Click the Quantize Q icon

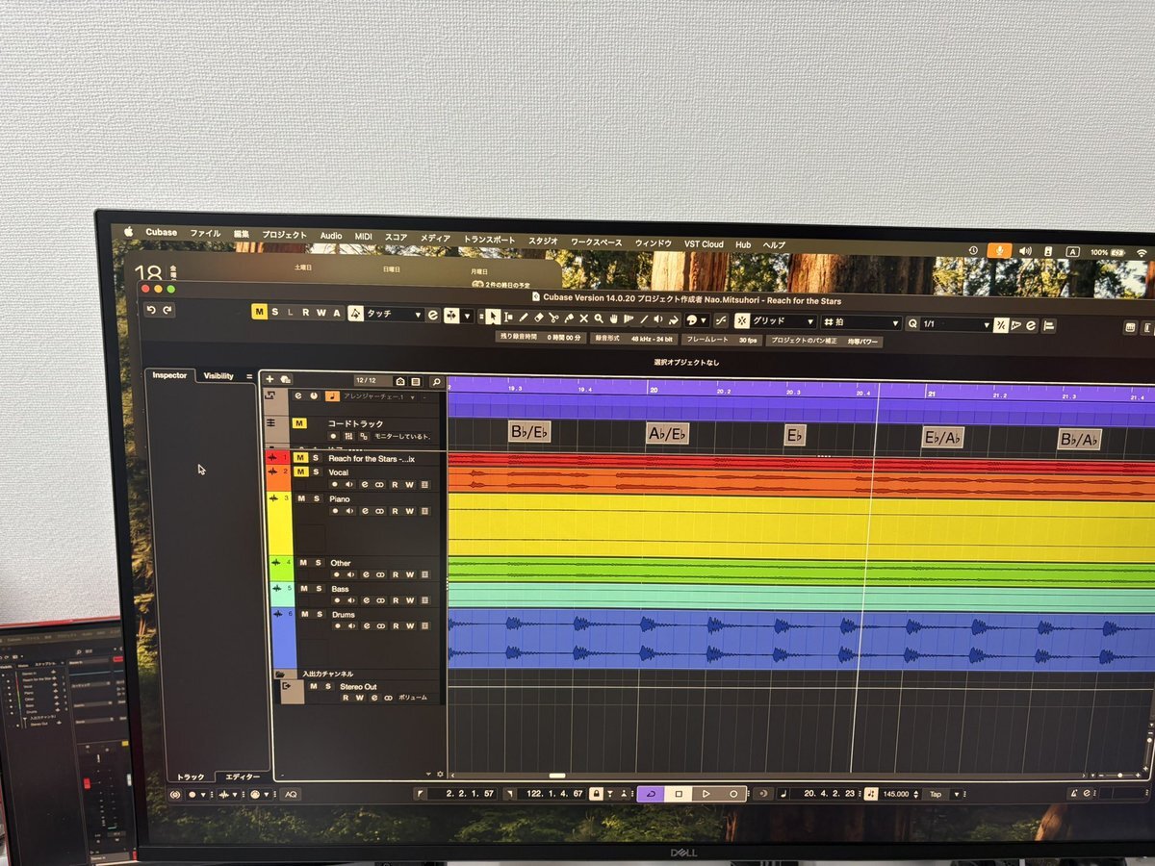tap(912, 323)
